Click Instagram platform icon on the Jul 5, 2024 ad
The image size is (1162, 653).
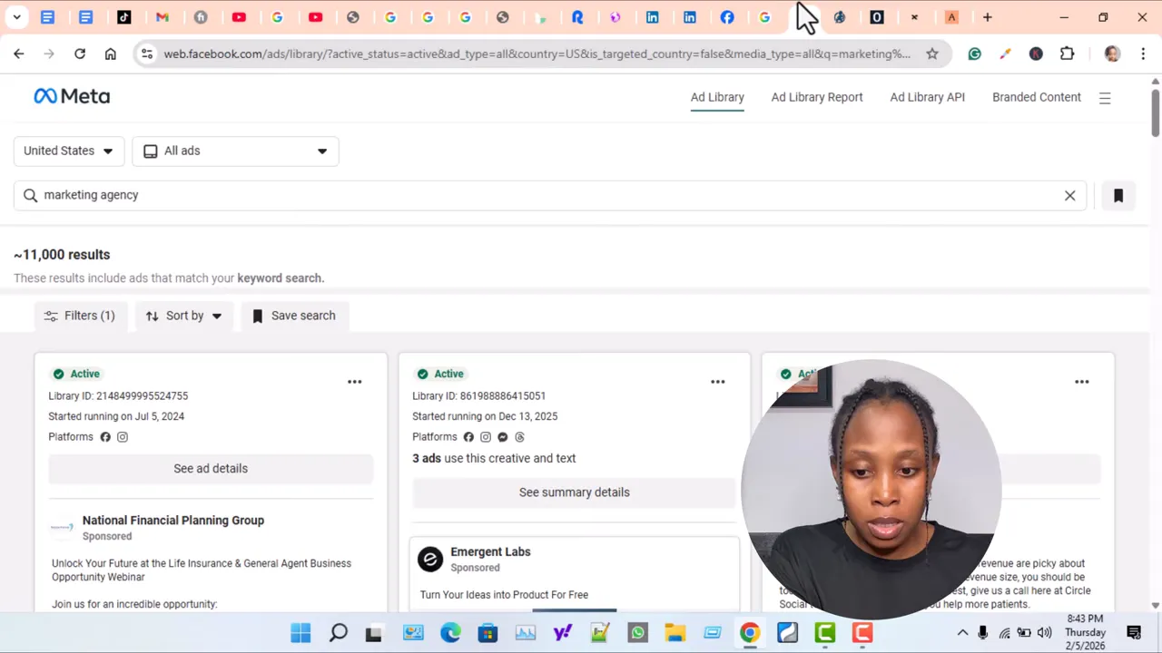123,437
